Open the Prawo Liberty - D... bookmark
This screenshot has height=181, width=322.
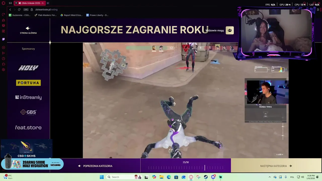click(x=97, y=15)
